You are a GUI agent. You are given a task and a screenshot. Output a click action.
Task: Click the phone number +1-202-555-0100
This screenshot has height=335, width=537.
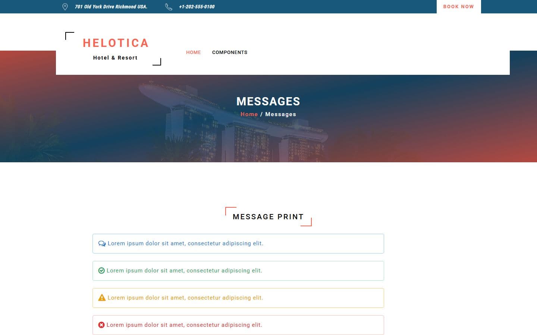point(197,7)
